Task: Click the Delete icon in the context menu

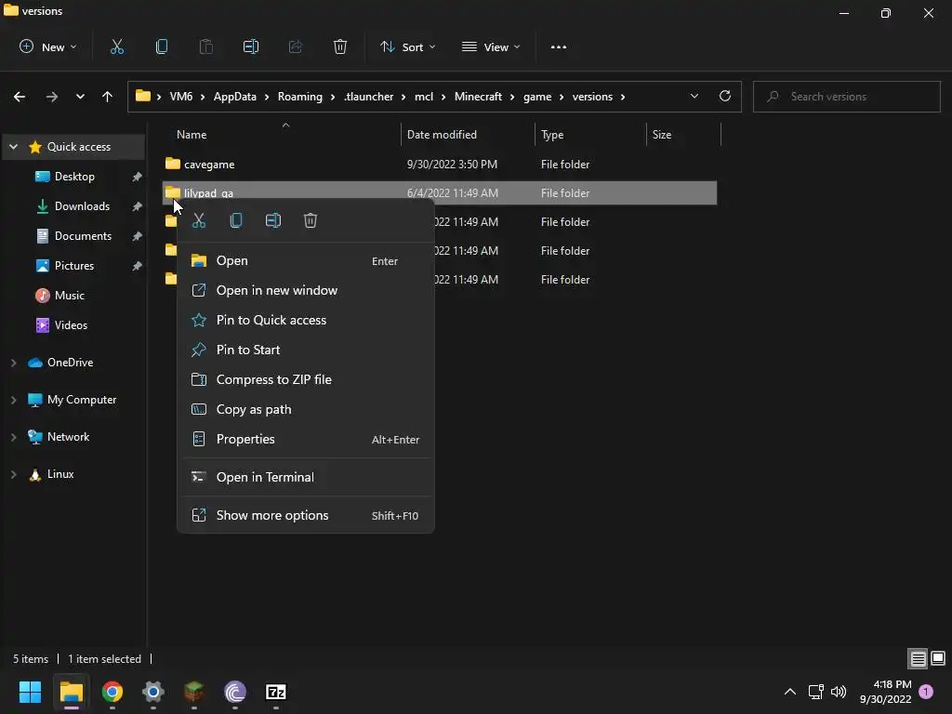Action: click(311, 220)
